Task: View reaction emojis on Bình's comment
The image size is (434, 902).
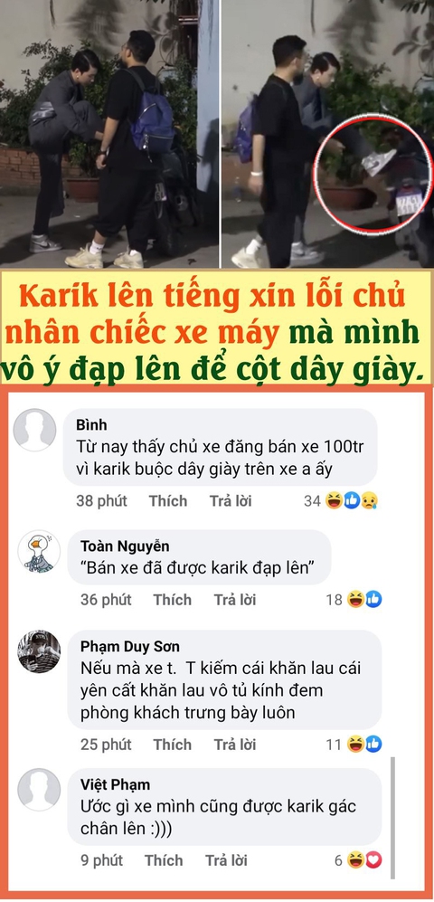Action: point(351,501)
